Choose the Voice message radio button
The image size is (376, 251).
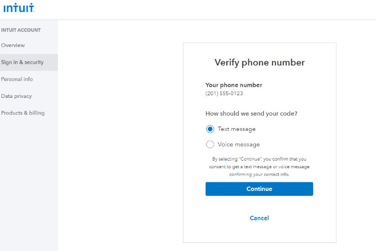point(210,144)
